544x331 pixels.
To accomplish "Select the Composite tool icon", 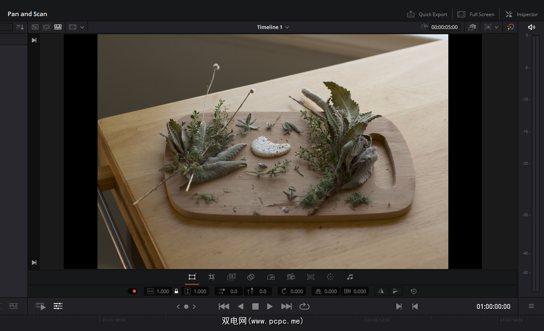I will 251,277.
